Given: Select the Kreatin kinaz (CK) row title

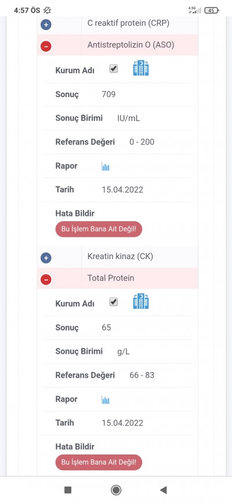Looking at the screenshot, I should pyautogui.click(x=120, y=256).
